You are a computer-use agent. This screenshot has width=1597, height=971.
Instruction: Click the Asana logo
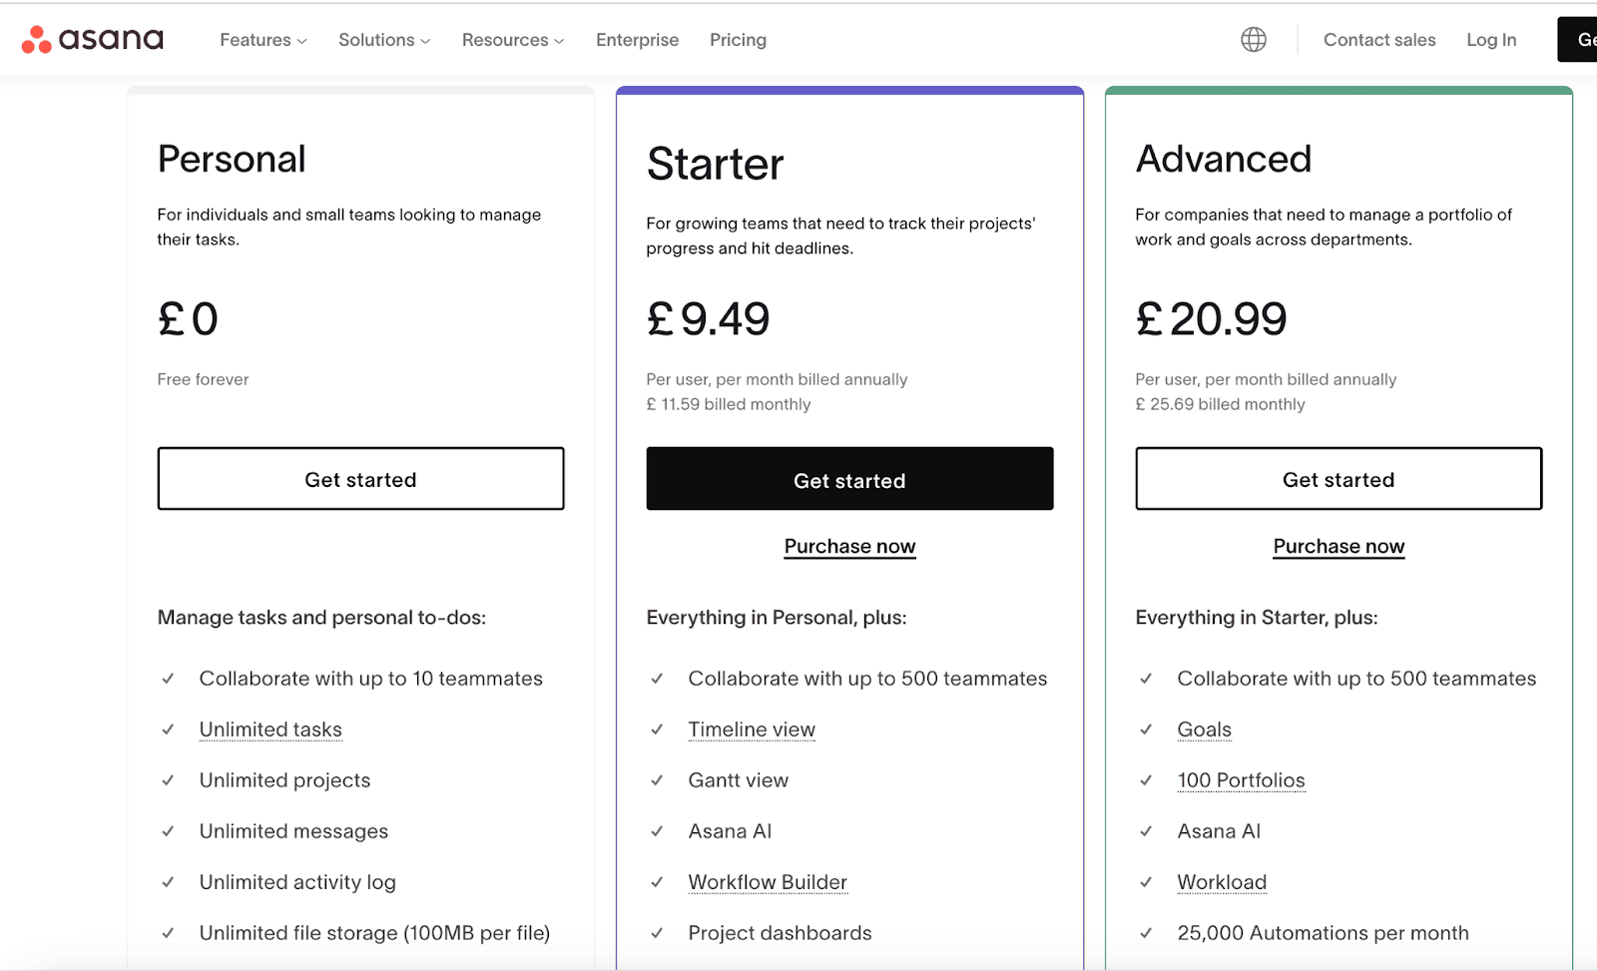pyautogui.click(x=93, y=40)
